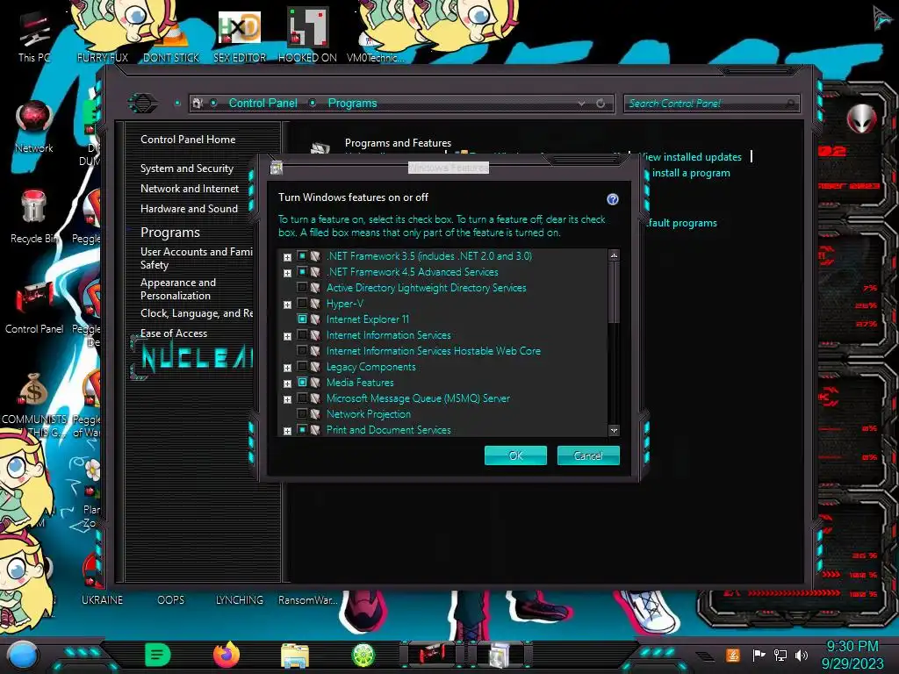Click the Alienware head gadget icon
This screenshot has height=674, width=899.
click(x=861, y=119)
